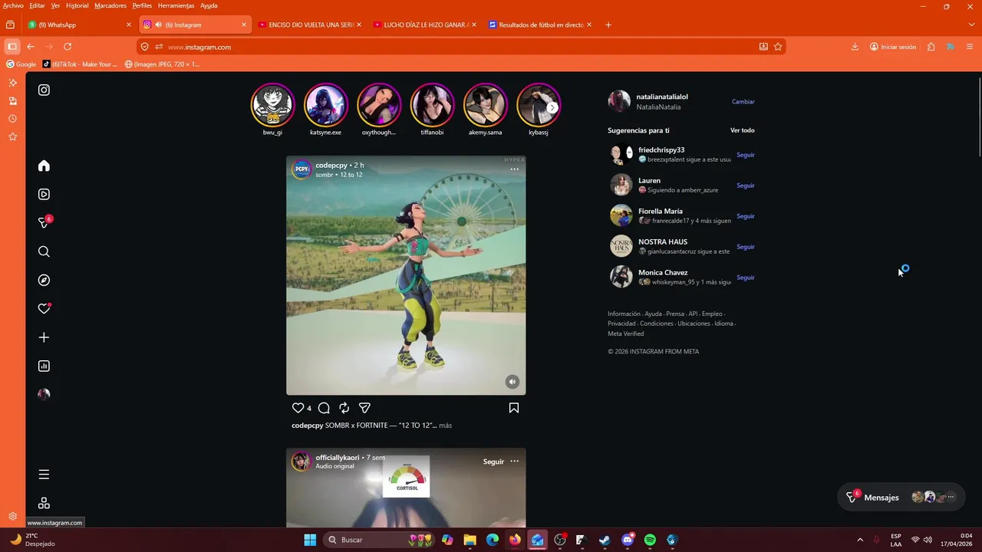The height and width of the screenshot is (552, 982).
Task: Open Herramientas menu
Action: coord(176,5)
